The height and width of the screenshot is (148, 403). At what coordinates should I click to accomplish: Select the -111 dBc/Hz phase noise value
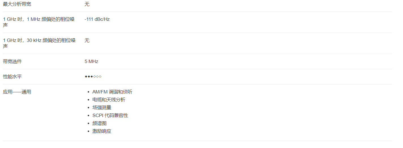(97, 19)
